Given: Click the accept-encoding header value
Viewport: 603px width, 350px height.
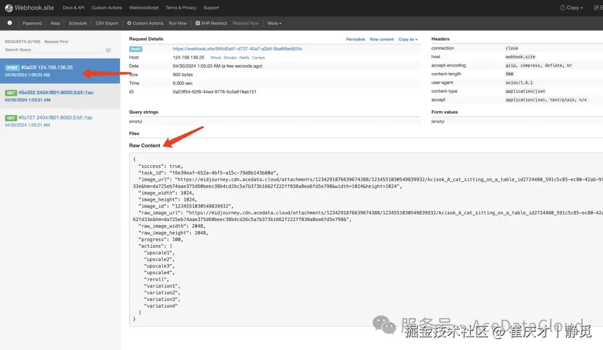Looking at the screenshot, I should click(x=538, y=65).
